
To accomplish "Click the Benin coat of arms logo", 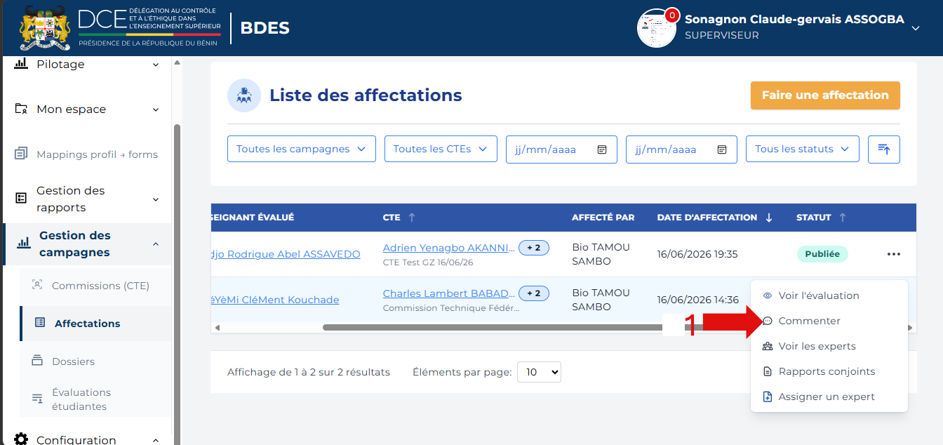I will pyautogui.click(x=46, y=28).
